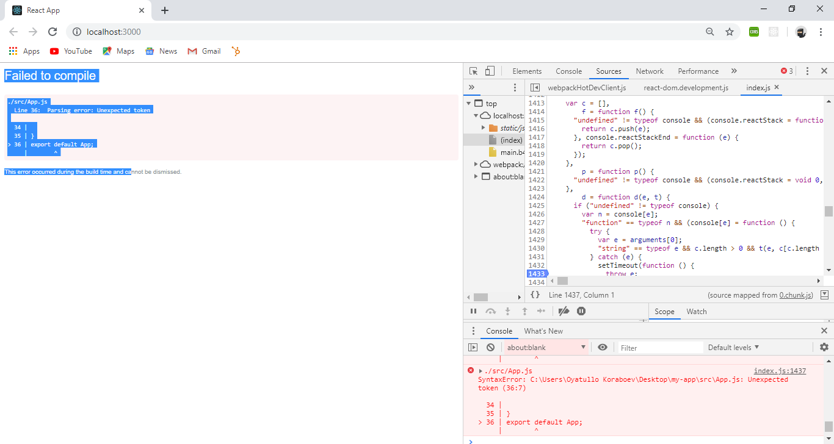Open the Default levels dropdown
The width and height of the screenshot is (834, 444).
(733, 348)
